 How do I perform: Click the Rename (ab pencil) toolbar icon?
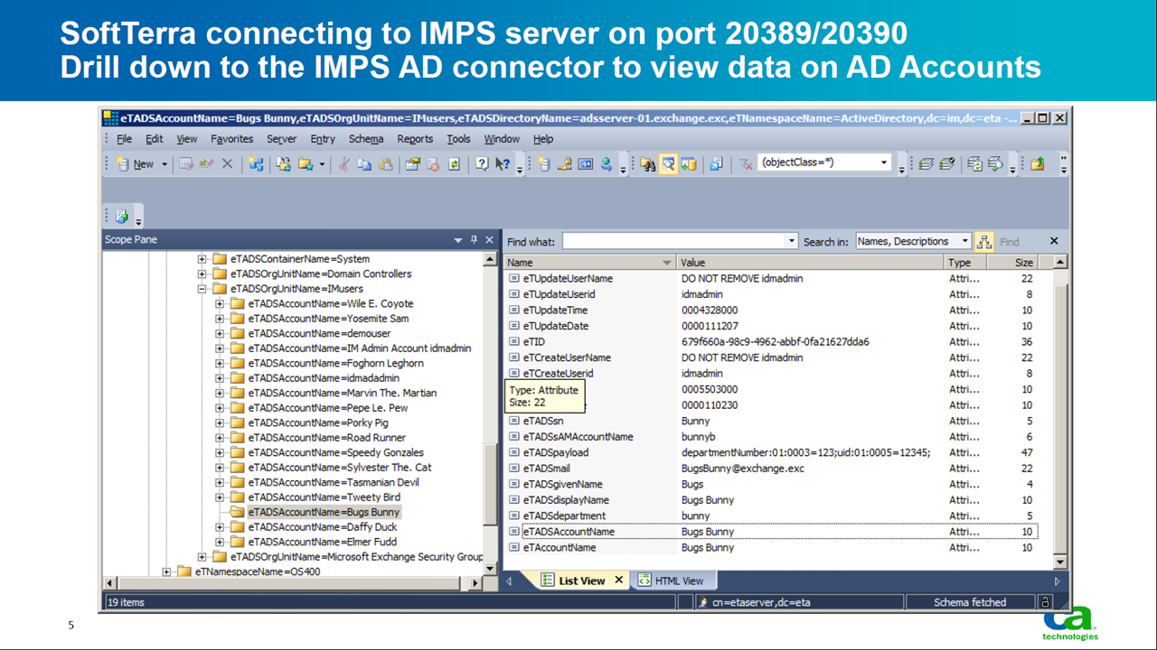206,164
